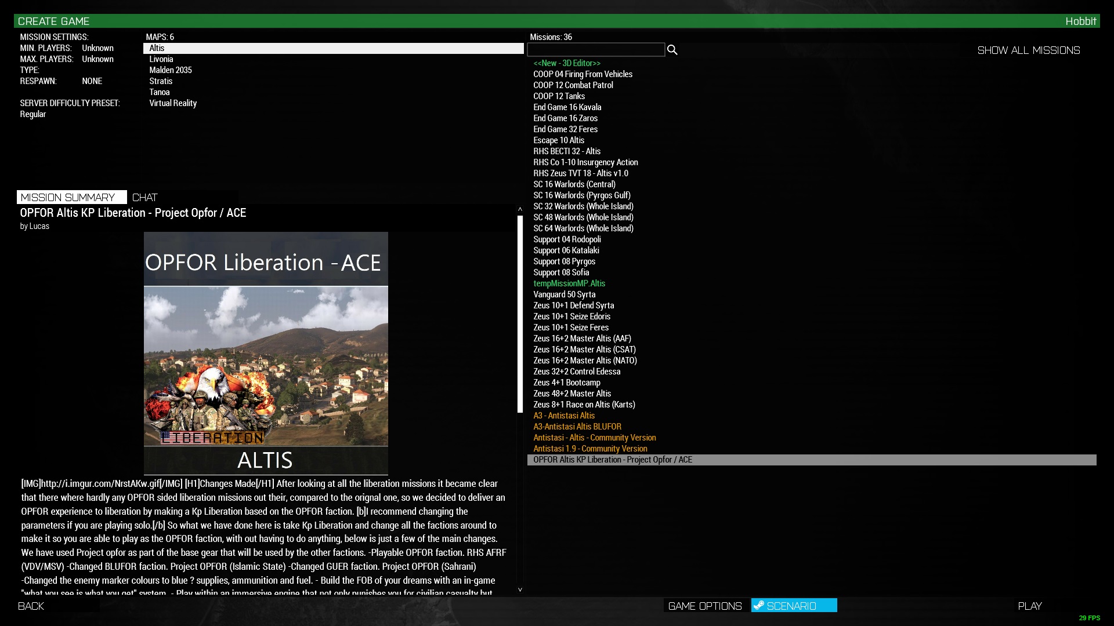Pick Escape 10 Altis mission
Image resolution: width=1114 pixels, height=626 pixels.
click(559, 140)
